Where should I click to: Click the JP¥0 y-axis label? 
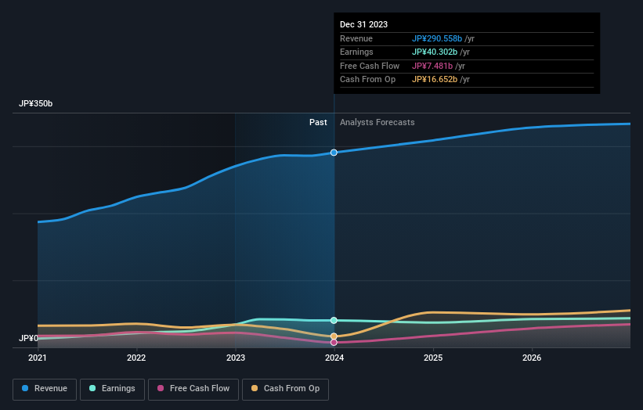click(28, 338)
